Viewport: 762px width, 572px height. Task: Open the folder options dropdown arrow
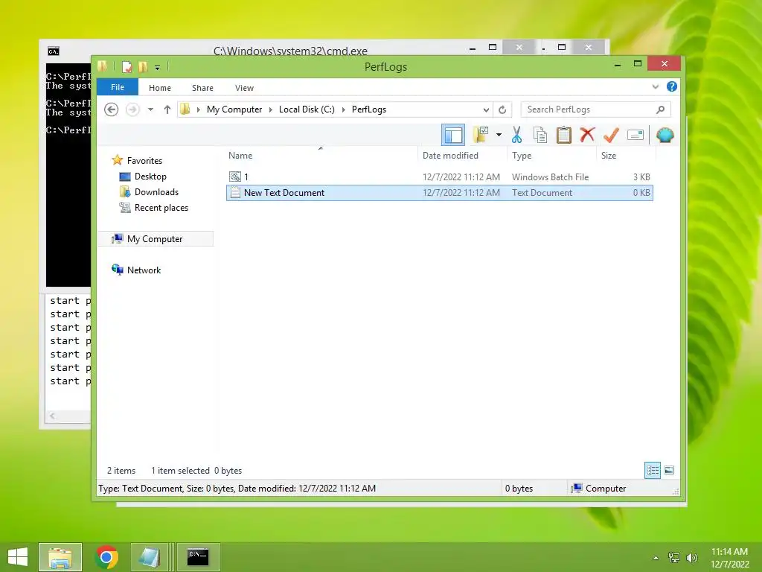(x=499, y=135)
